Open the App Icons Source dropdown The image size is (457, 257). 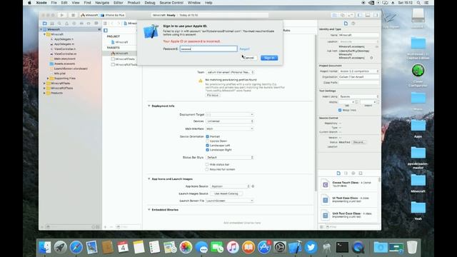pos(230,186)
